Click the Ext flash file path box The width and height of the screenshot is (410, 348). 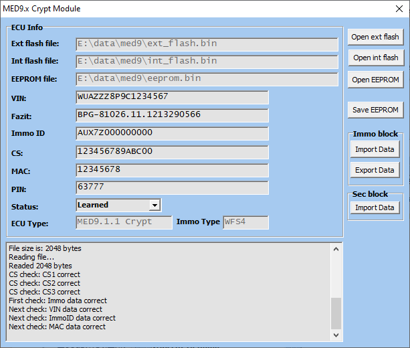(x=207, y=44)
